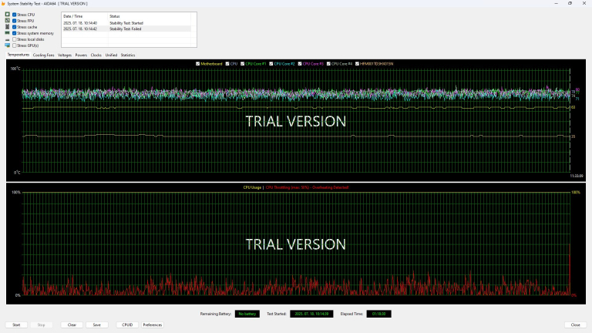
Task: Click the monitor icon beside Stress GPU(s)
Action: pos(7,45)
